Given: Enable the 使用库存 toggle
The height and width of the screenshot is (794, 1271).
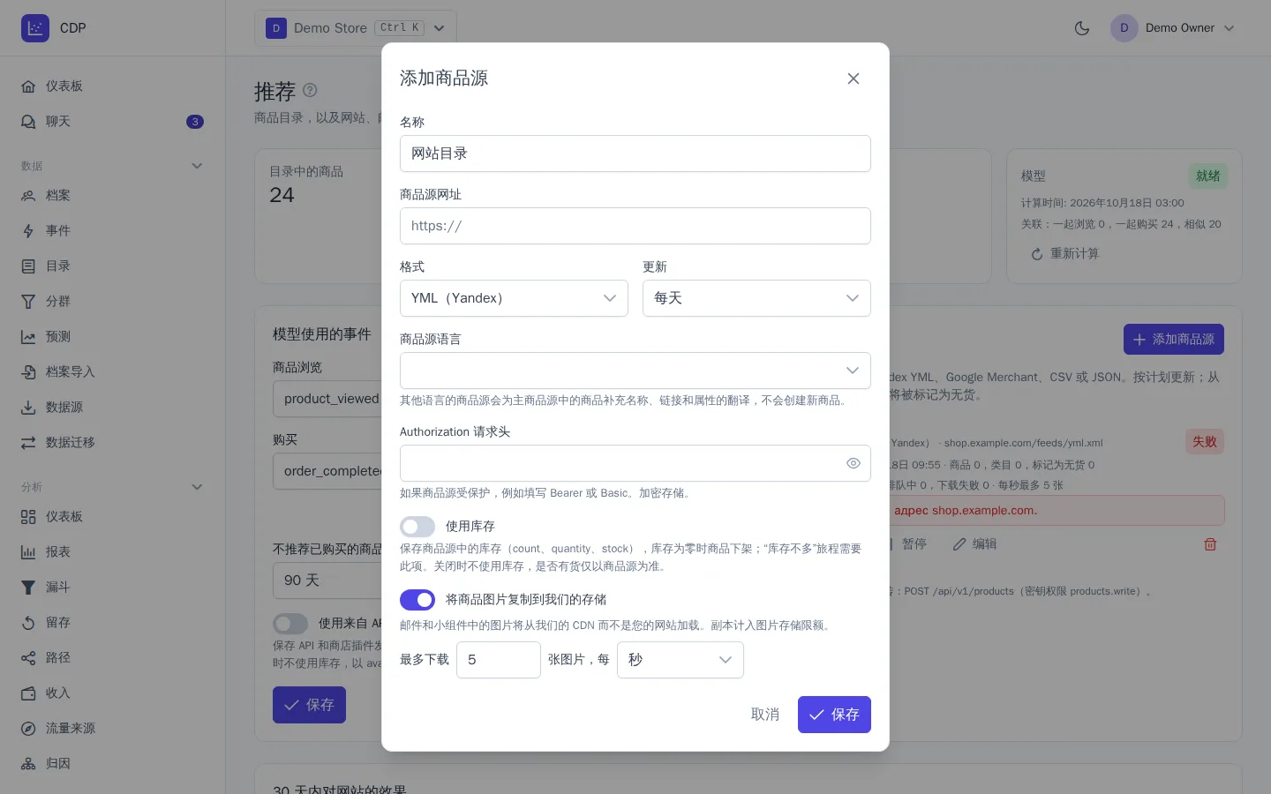Looking at the screenshot, I should pyautogui.click(x=417, y=527).
